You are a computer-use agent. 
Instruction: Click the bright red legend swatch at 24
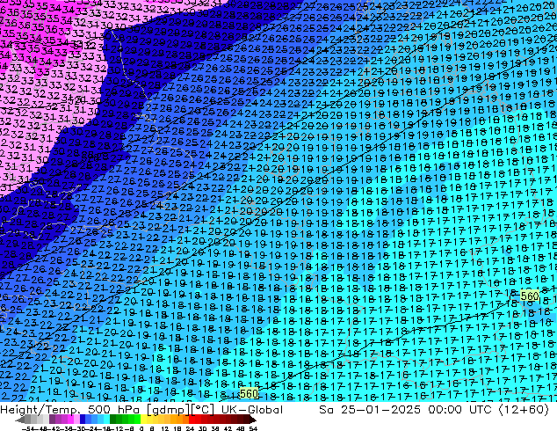[x=192, y=419]
